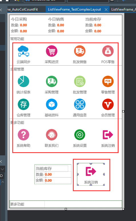Open the 联系我们 headset icon
Screen dimensions: 136x221
coord(51,135)
